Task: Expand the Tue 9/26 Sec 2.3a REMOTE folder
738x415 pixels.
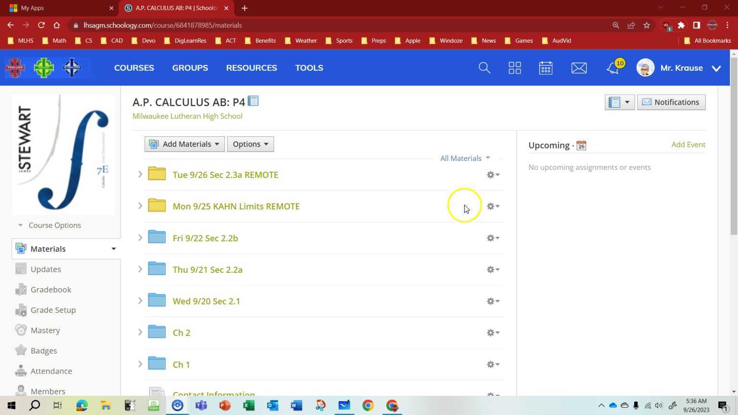Action: [140, 175]
